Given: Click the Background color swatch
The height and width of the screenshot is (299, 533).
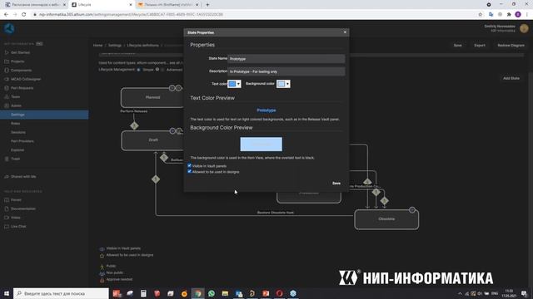Looking at the screenshot, I should click(281, 84).
